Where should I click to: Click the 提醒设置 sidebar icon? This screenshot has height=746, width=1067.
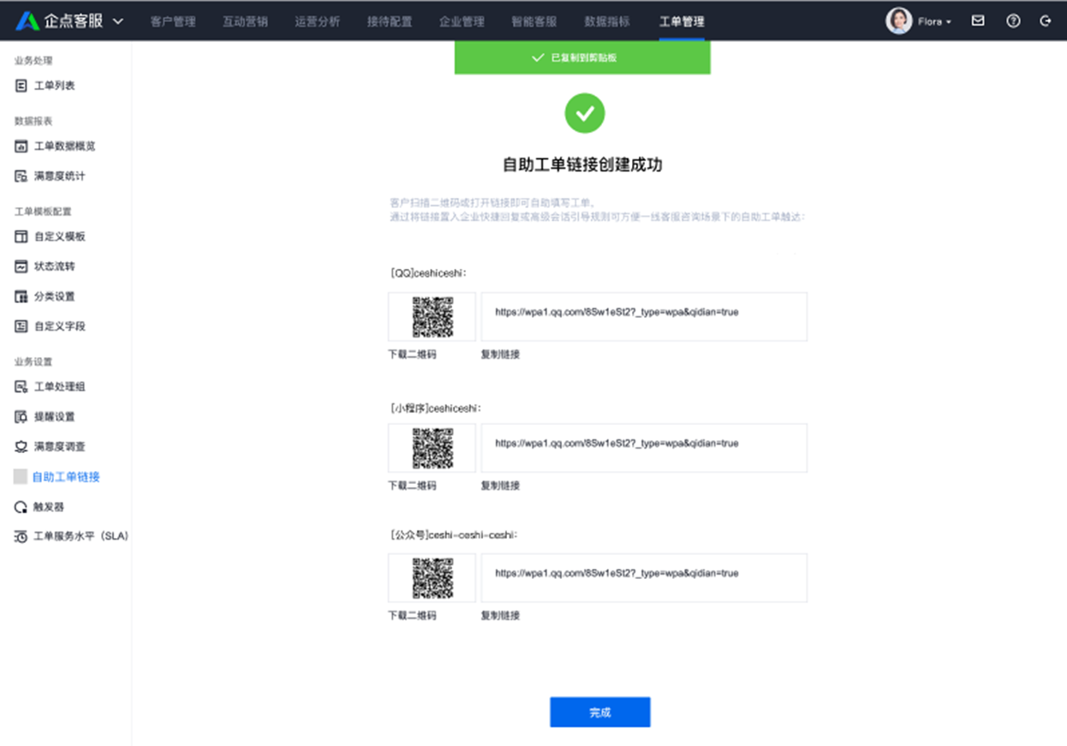click(21, 417)
